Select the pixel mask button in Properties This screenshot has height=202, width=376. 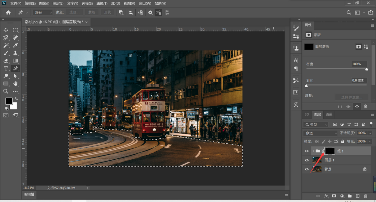point(358,47)
